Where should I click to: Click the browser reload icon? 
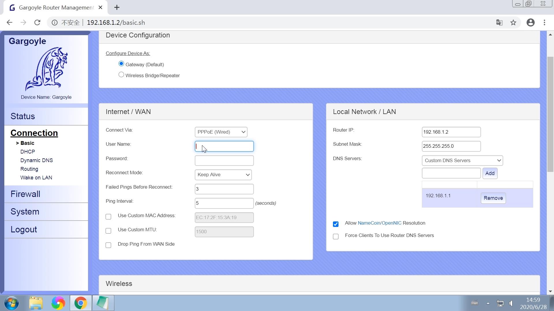tap(37, 22)
